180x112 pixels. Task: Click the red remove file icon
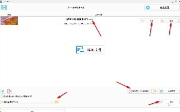[x=9, y=91]
